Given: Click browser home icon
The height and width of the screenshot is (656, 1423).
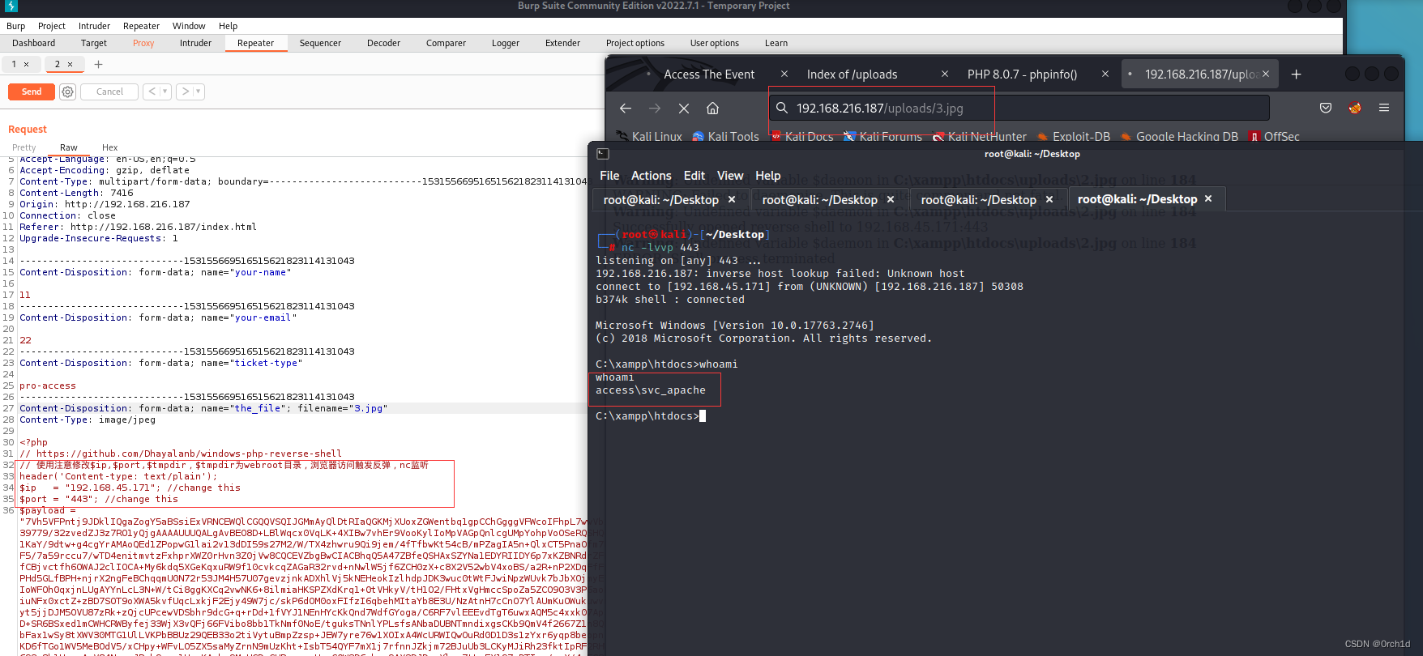Looking at the screenshot, I should pos(713,108).
